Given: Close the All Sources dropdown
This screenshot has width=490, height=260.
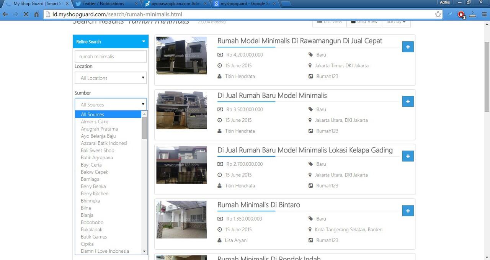Looking at the screenshot, I should (x=111, y=105).
